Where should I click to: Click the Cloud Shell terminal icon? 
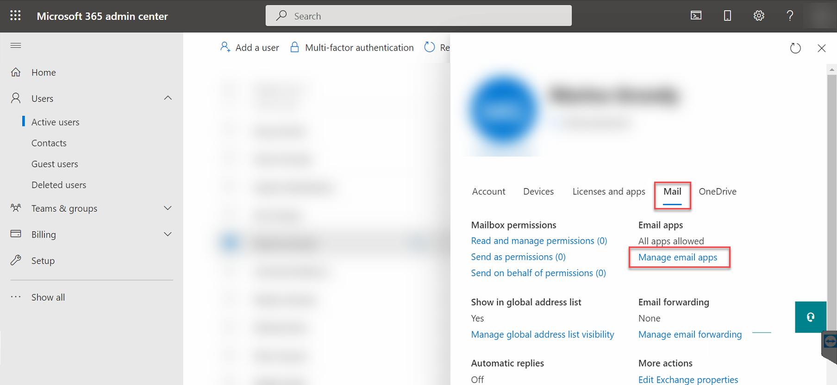point(696,16)
